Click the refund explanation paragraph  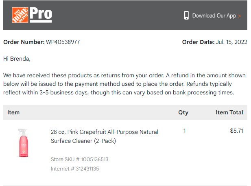(x=124, y=84)
